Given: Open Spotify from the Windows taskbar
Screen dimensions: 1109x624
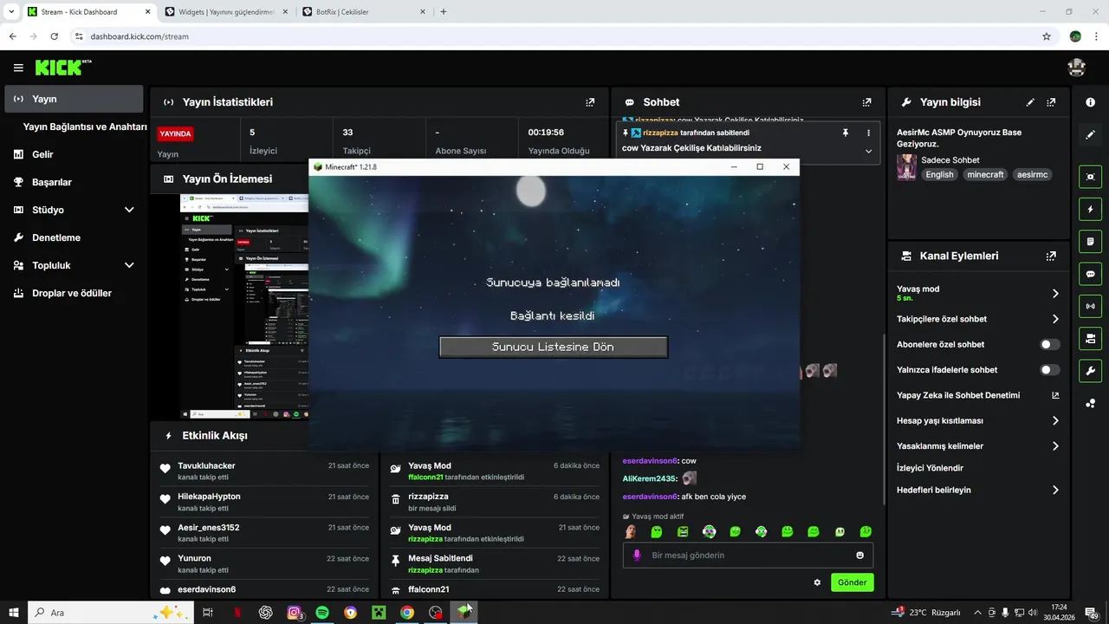Looking at the screenshot, I should 322,613.
